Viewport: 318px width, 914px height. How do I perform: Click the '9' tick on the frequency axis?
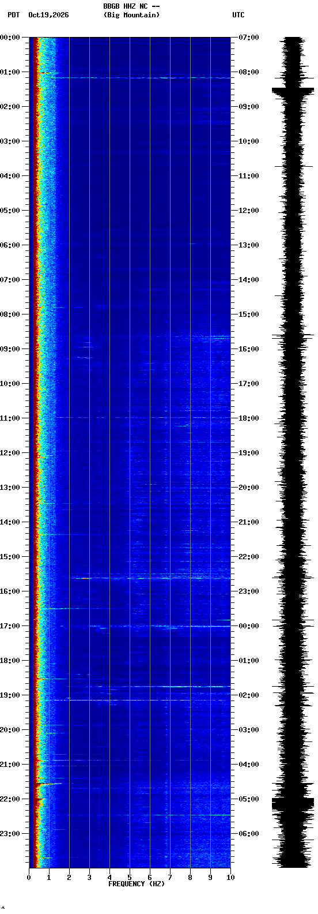(210, 878)
